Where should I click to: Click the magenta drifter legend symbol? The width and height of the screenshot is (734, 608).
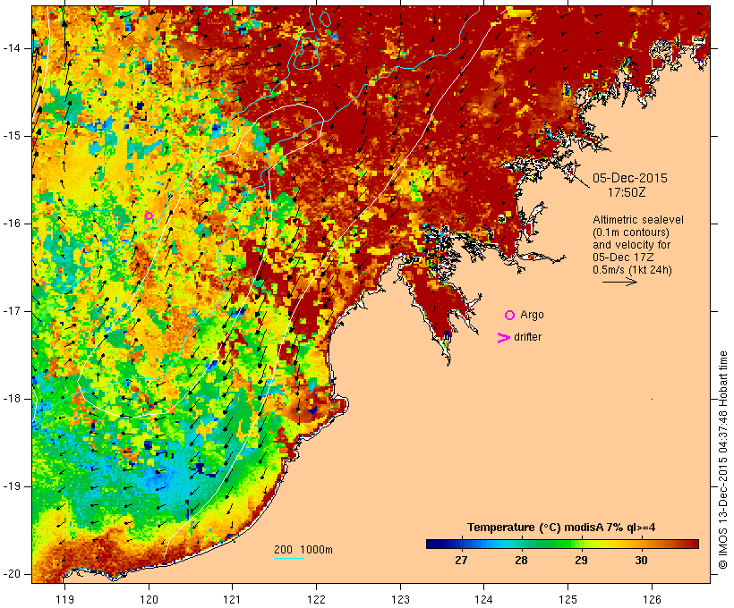pyautogui.click(x=504, y=338)
